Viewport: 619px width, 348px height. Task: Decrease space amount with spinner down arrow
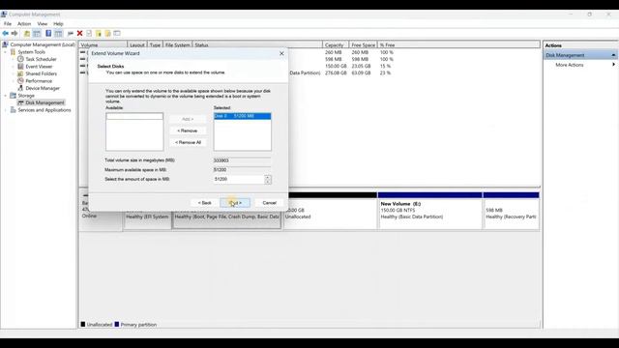coord(268,182)
